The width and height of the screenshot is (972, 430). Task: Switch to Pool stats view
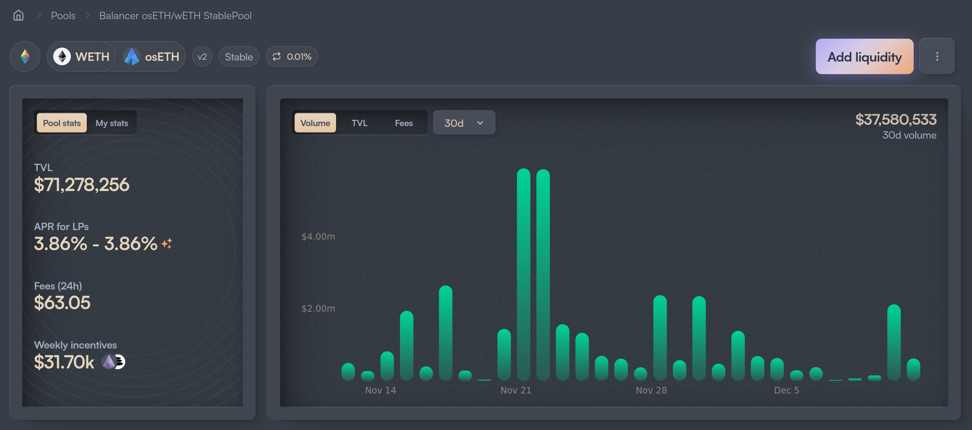tap(62, 123)
